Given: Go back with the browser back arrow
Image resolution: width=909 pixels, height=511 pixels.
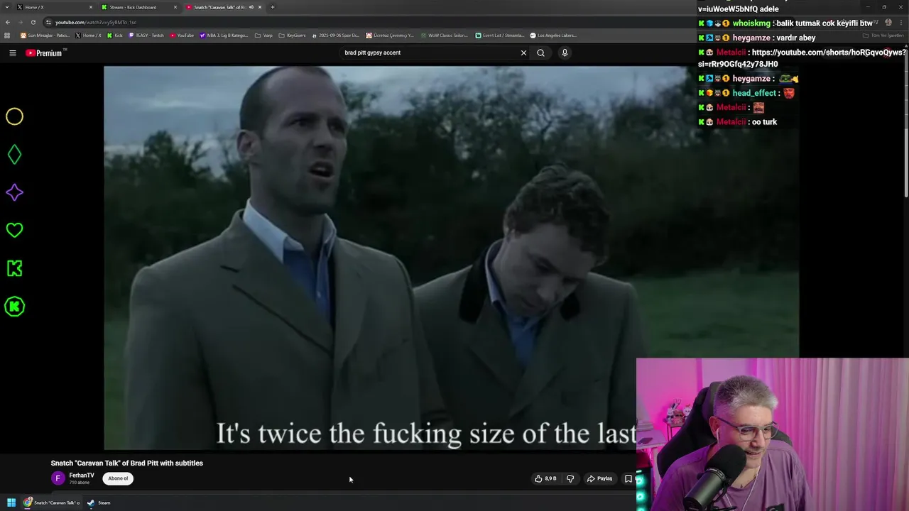Looking at the screenshot, I should [x=8, y=22].
